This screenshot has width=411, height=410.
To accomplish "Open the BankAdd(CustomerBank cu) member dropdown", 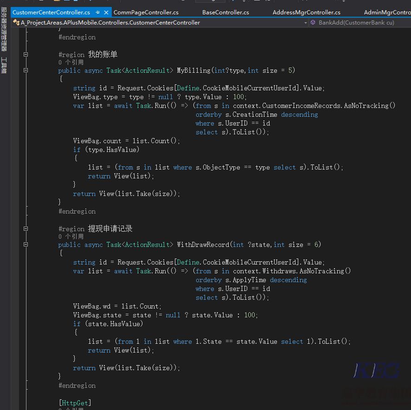I will (x=360, y=23).
